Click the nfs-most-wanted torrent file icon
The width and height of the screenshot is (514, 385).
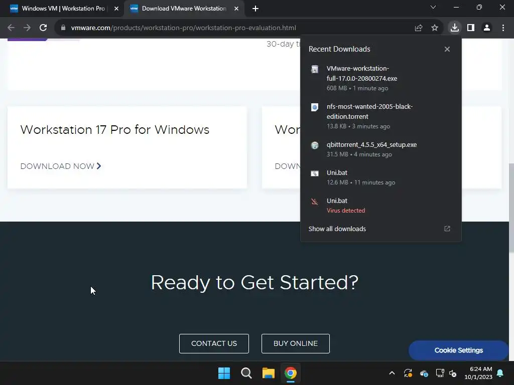315,107
